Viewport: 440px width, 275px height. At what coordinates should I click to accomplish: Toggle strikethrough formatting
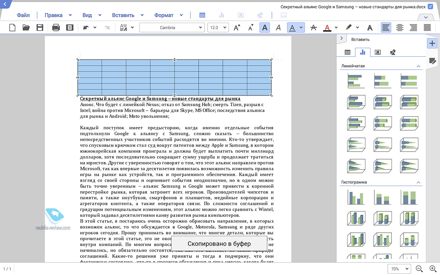click(x=313, y=27)
